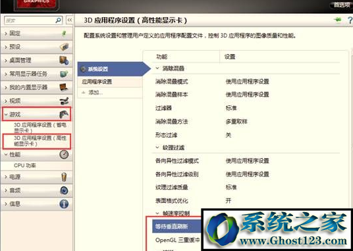The width and height of the screenshot is (353, 251).
Task: Collapse the 消除混叠 section
Action: point(157,69)
